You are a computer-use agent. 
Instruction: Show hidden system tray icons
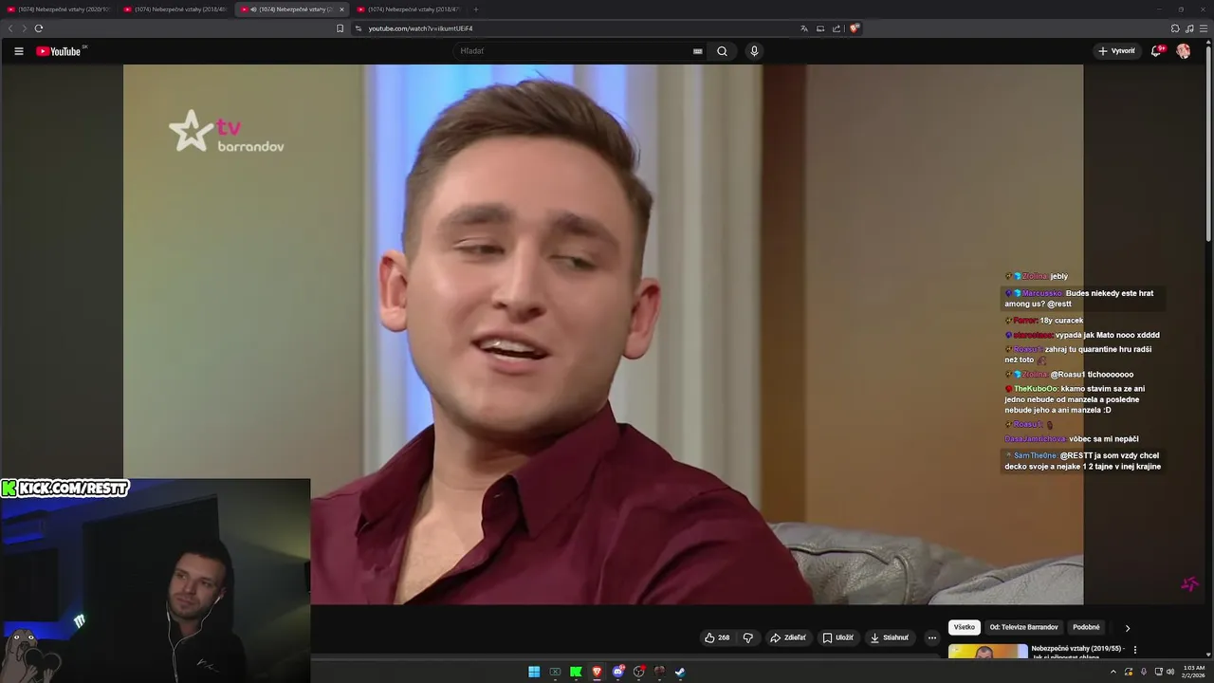click(1113, 672)
